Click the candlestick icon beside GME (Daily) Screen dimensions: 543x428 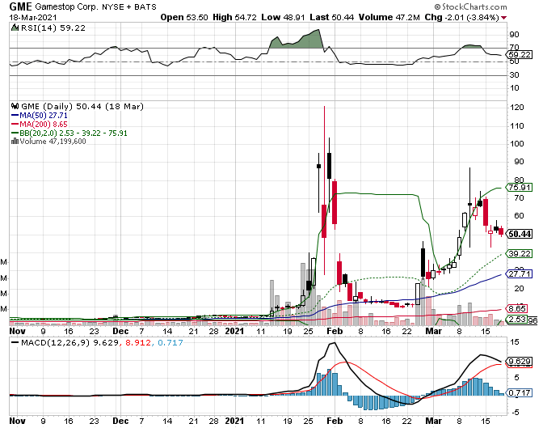click(15, 106)
